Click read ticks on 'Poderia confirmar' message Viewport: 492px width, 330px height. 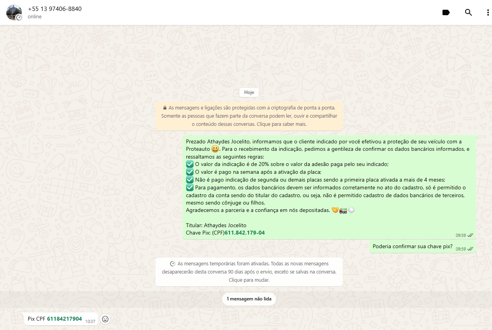pyautogui.click(x=470, y=249)
